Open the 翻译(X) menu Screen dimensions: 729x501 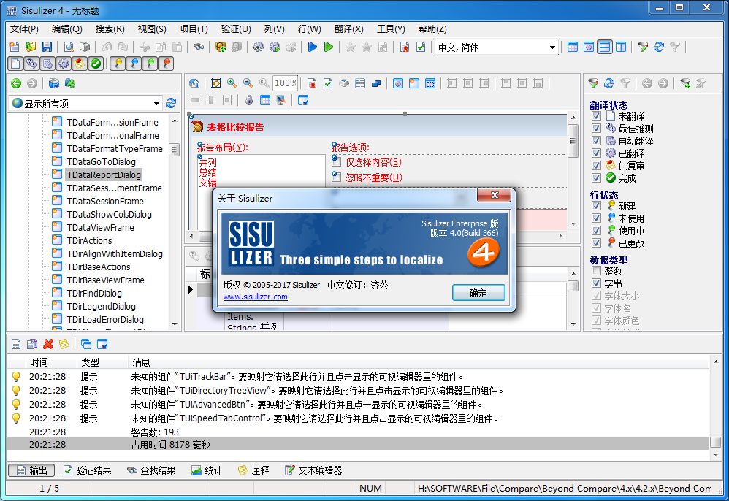click(348, 28)
